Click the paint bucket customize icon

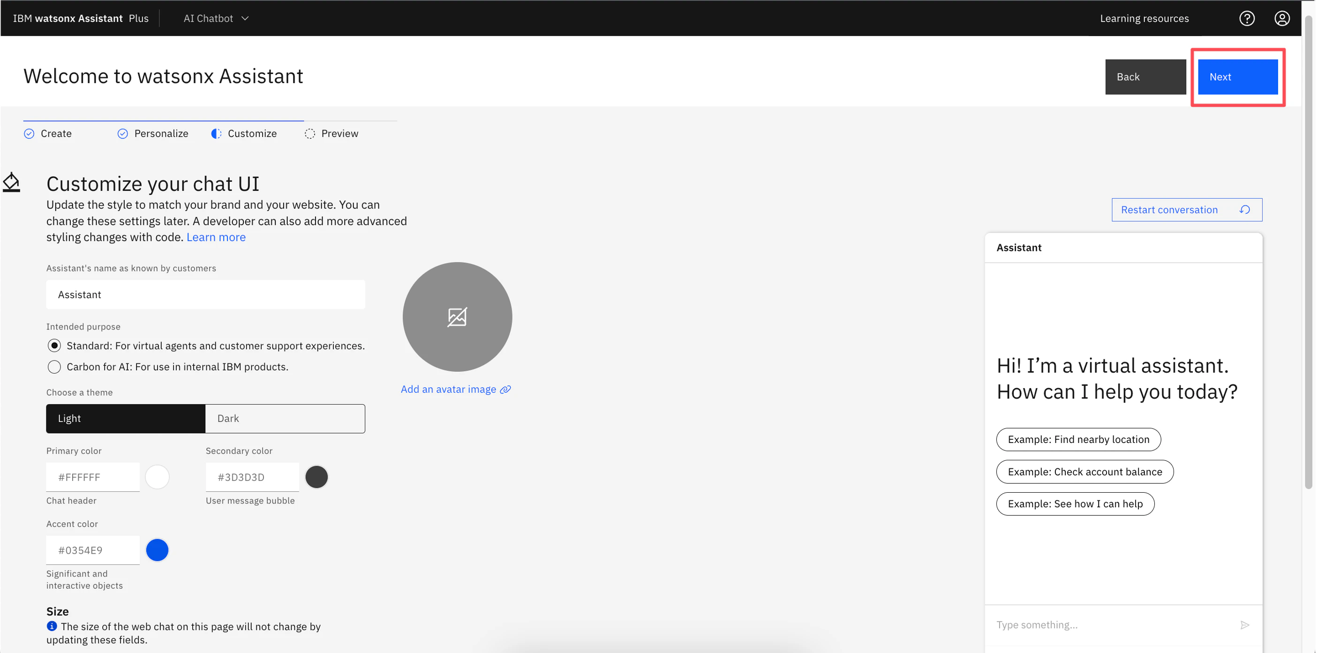point(11,182)
